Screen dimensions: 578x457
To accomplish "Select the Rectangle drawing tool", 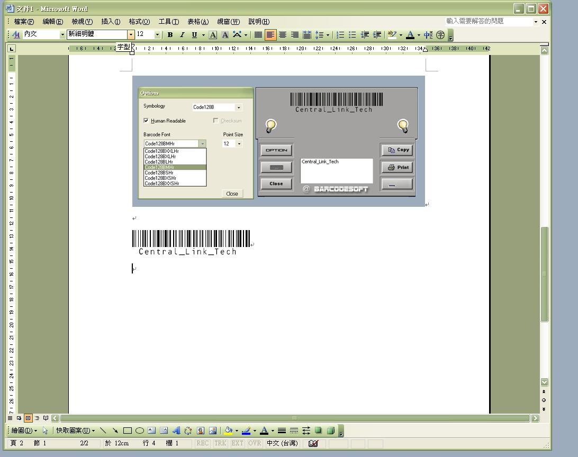I will 128,431.
